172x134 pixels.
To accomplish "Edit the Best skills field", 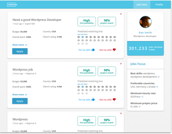I will 159,77.
